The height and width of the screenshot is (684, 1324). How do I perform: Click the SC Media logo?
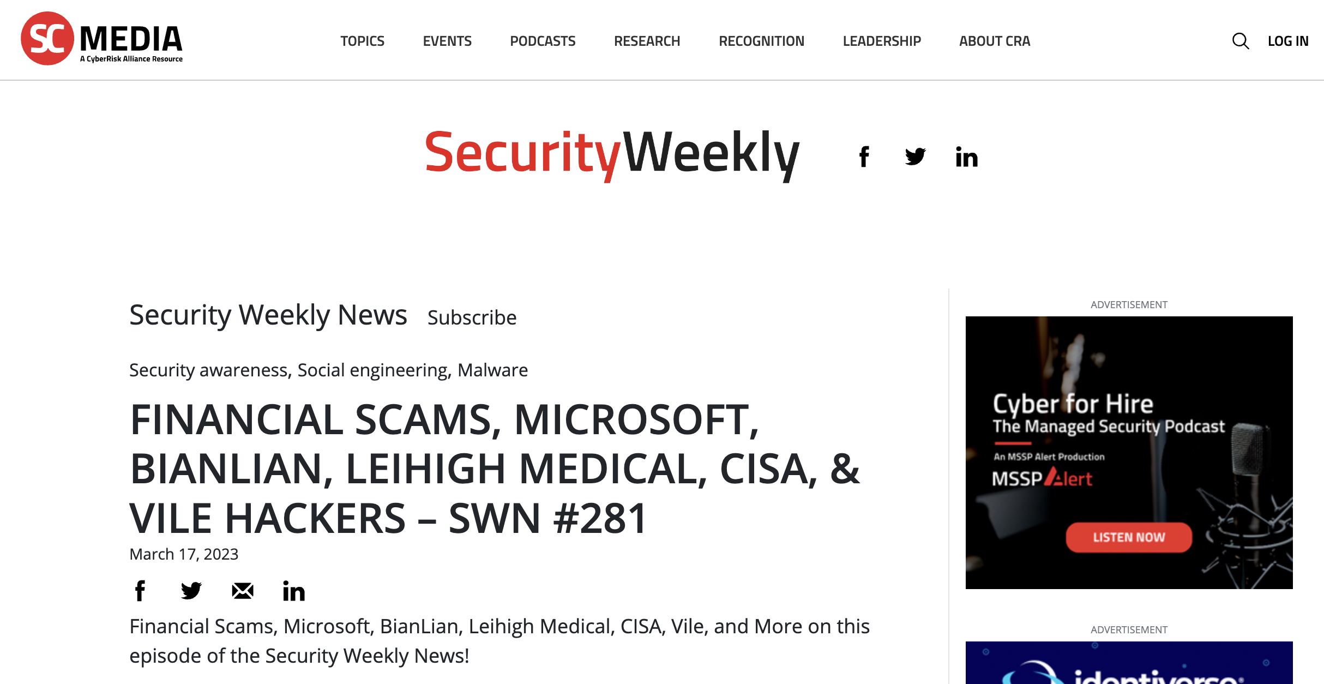coord(102,39)
